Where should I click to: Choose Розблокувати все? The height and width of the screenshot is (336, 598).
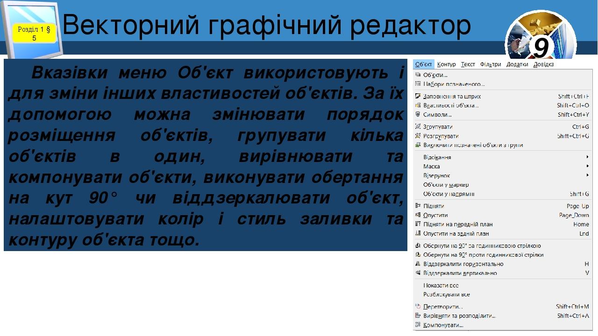coord(446,294)
